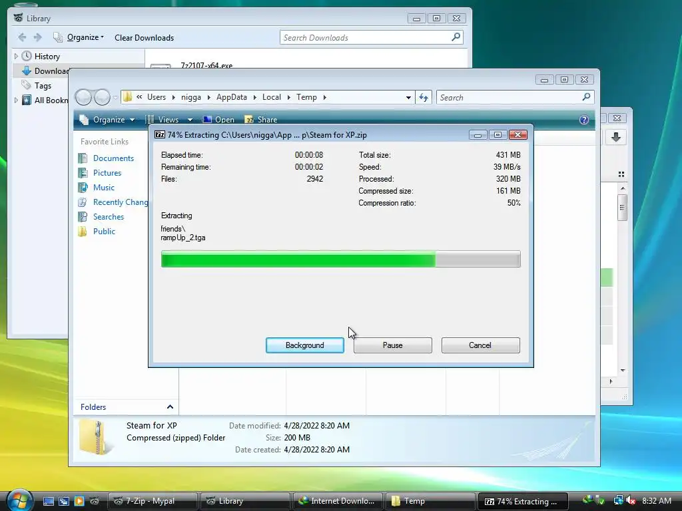This screenshot has height=511, width=682.
Task: Switch to Library taskbar item
Action: click(x=245, y=501)
